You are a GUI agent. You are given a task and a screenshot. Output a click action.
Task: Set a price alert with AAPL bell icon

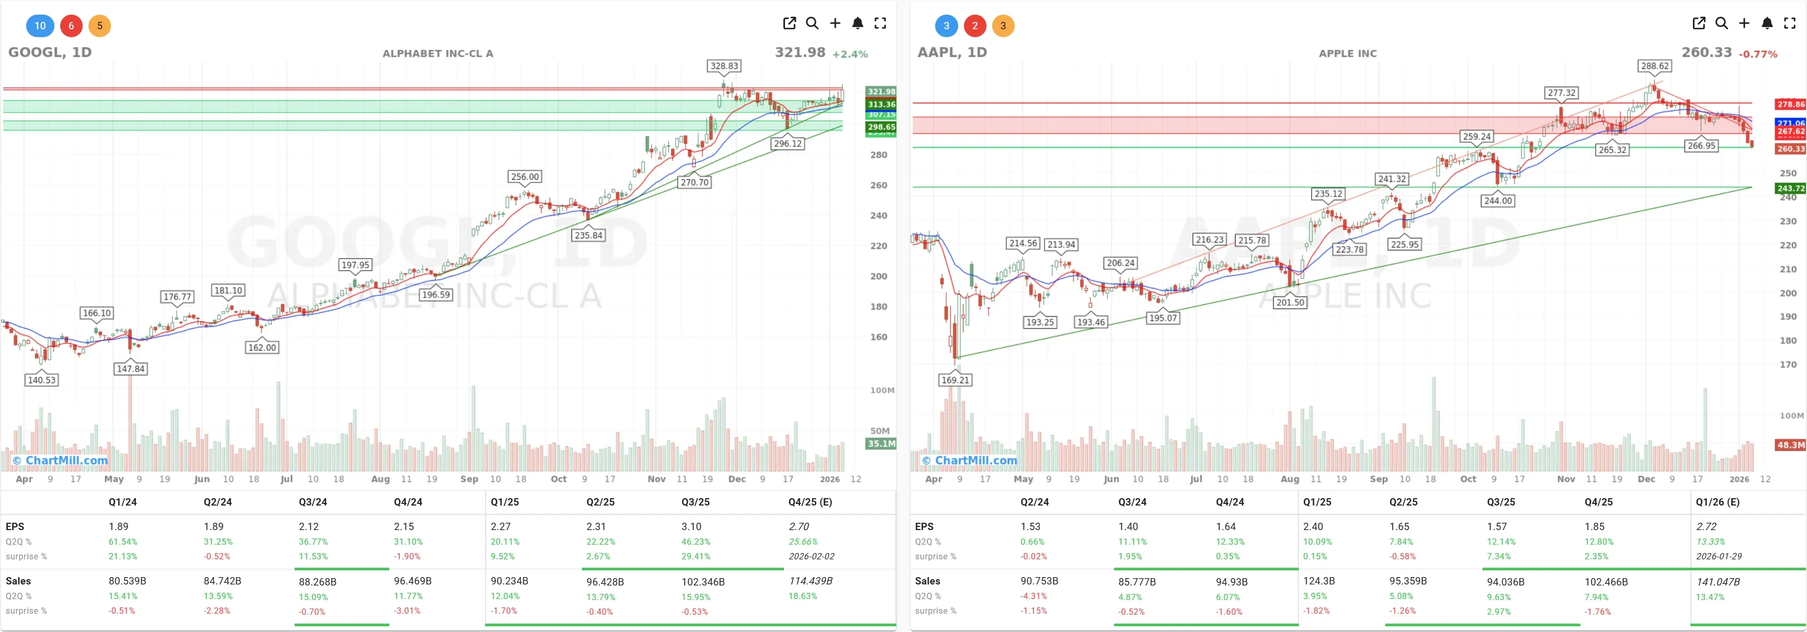pyautogui.click(x=1766, y=23)
